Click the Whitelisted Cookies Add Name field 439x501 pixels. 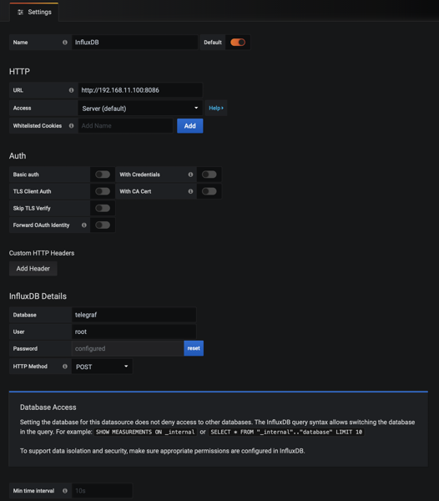[x=125, y=125]
